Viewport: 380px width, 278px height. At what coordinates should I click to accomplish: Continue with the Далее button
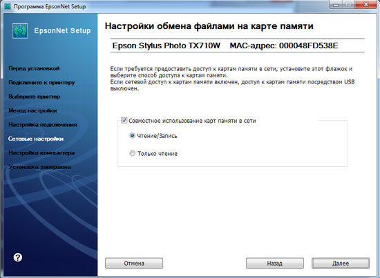pyautogui.click(x=341, y=264)
